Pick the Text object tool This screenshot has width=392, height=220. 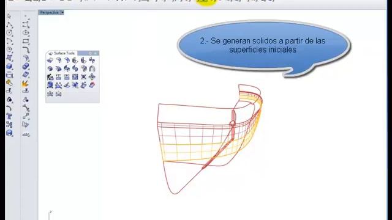9,117
